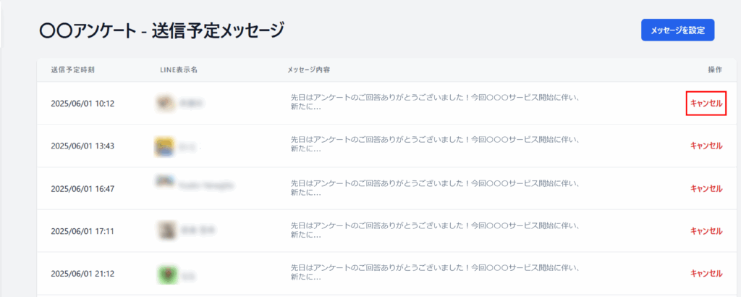Select the 2025/06/01 13:43 timestamp
Viewport: 741px width, 297px height.
[x=82, y=146]
